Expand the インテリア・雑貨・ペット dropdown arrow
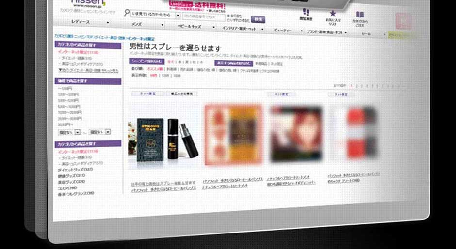Image resolution: width=456 pixels, height=249 pixels. point(262,29)
